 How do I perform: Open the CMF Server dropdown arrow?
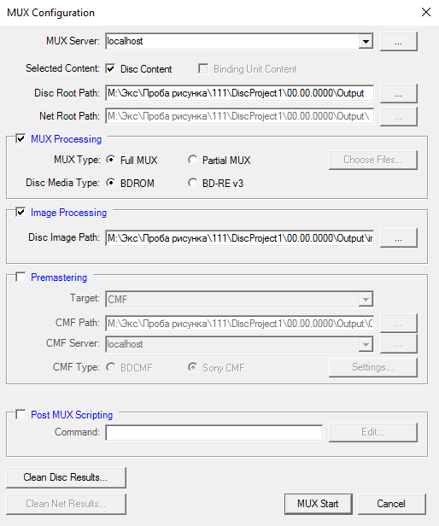[x=366, y=344]
